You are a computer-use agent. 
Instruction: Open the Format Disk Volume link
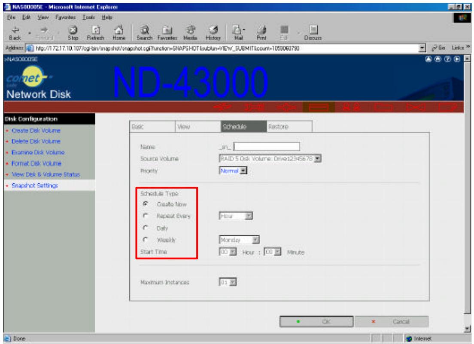36,163
